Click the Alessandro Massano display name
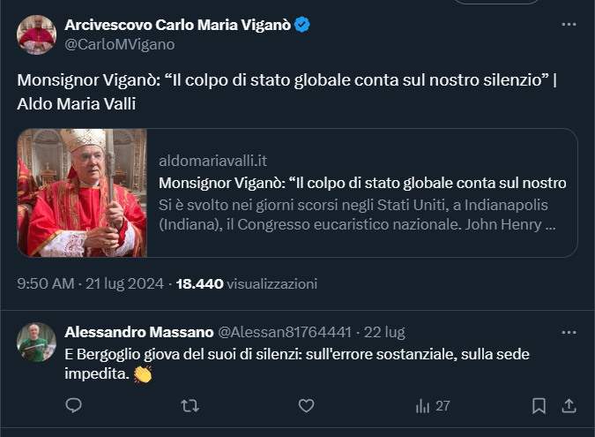This screenshot has width=595, height=437. pyautogui.click(x=138, y=332)
